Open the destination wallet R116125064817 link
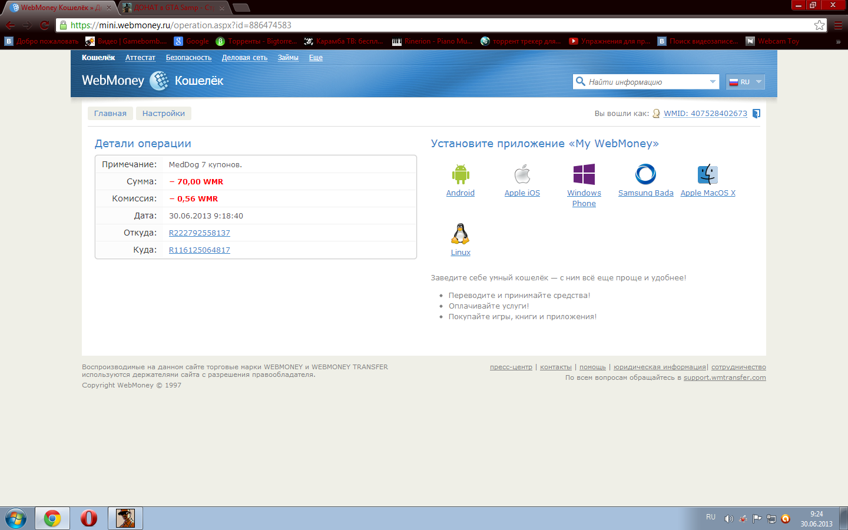848x530 pixels. (200, 250)
